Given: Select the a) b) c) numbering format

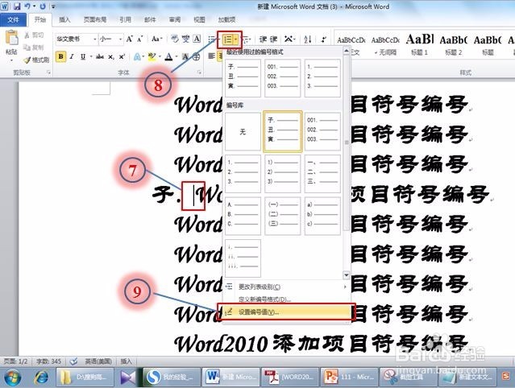Looking at the screenshot, I should 322,216.
